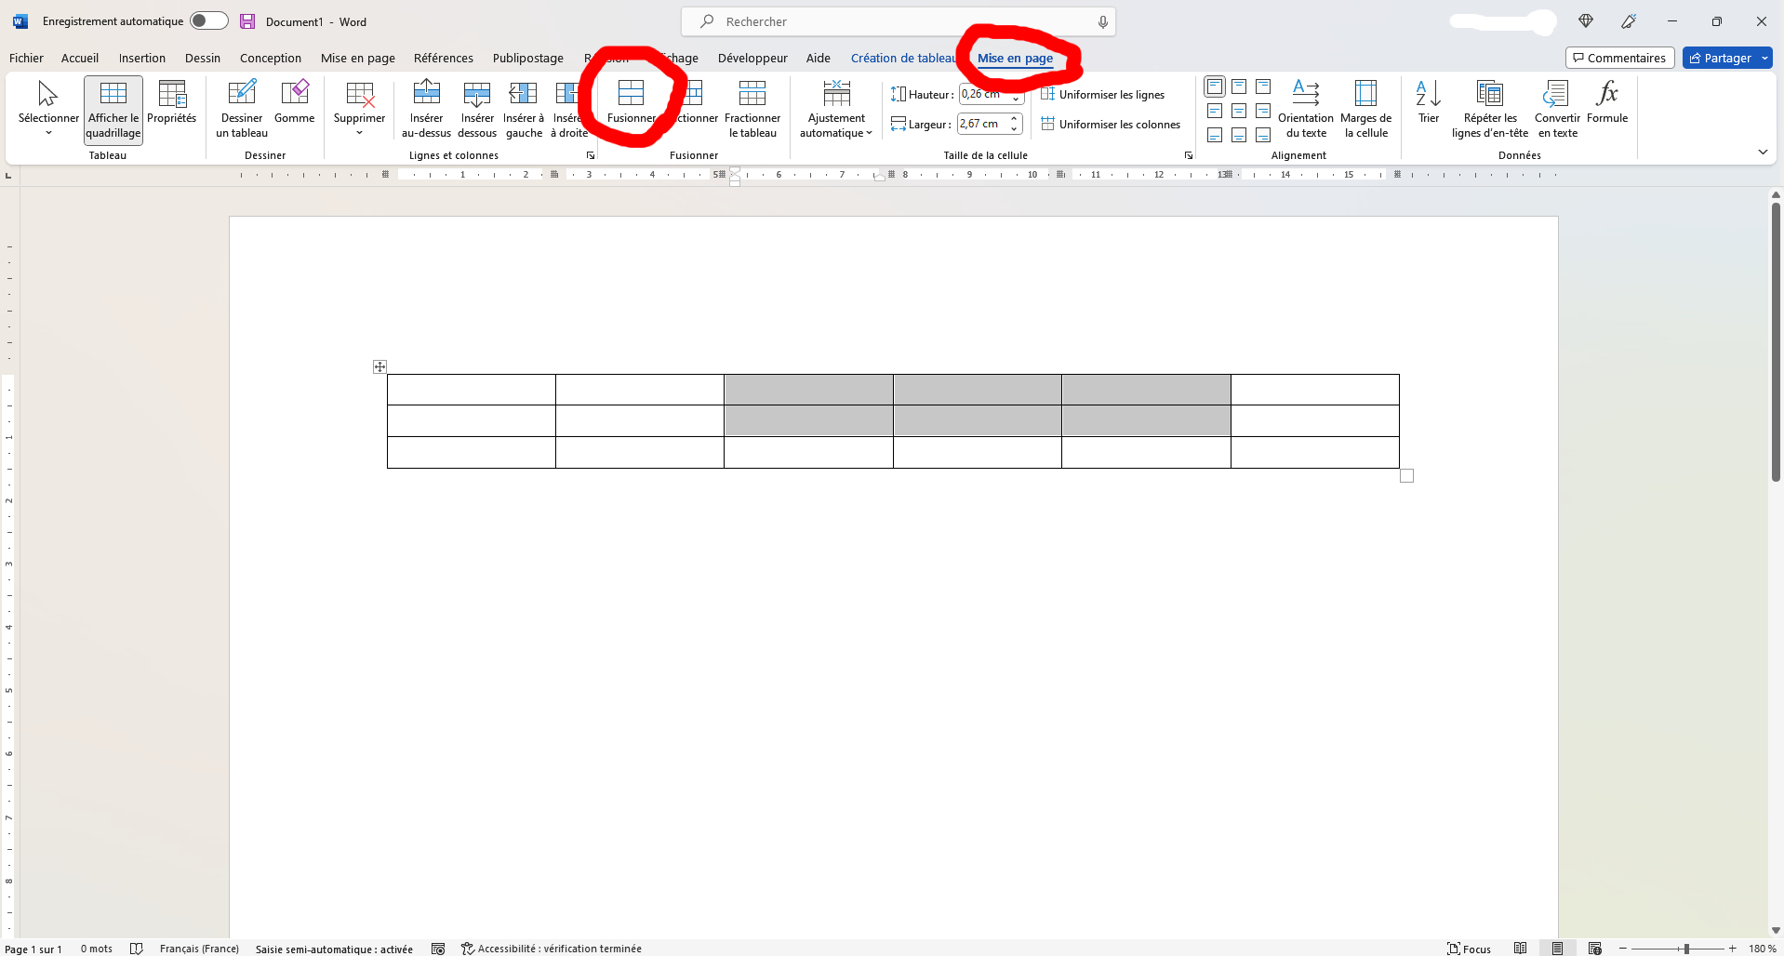Click Convertir en texte
Viewport: 1784px width, 956px height.
click(x=1557, y=107)
